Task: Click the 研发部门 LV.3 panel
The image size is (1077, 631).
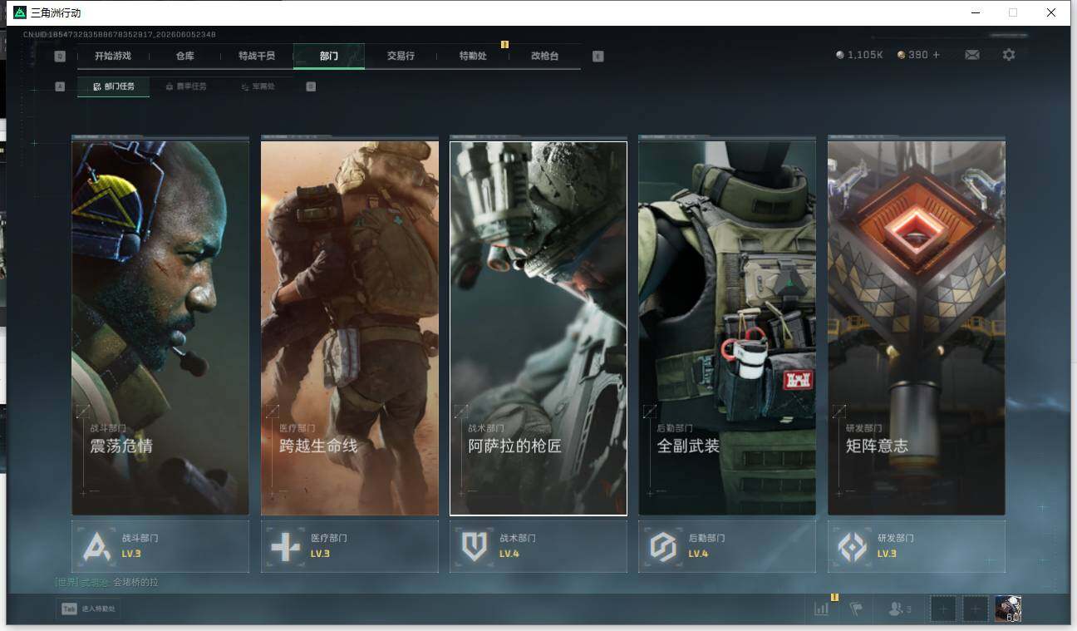Action: (x=917, y=546)
